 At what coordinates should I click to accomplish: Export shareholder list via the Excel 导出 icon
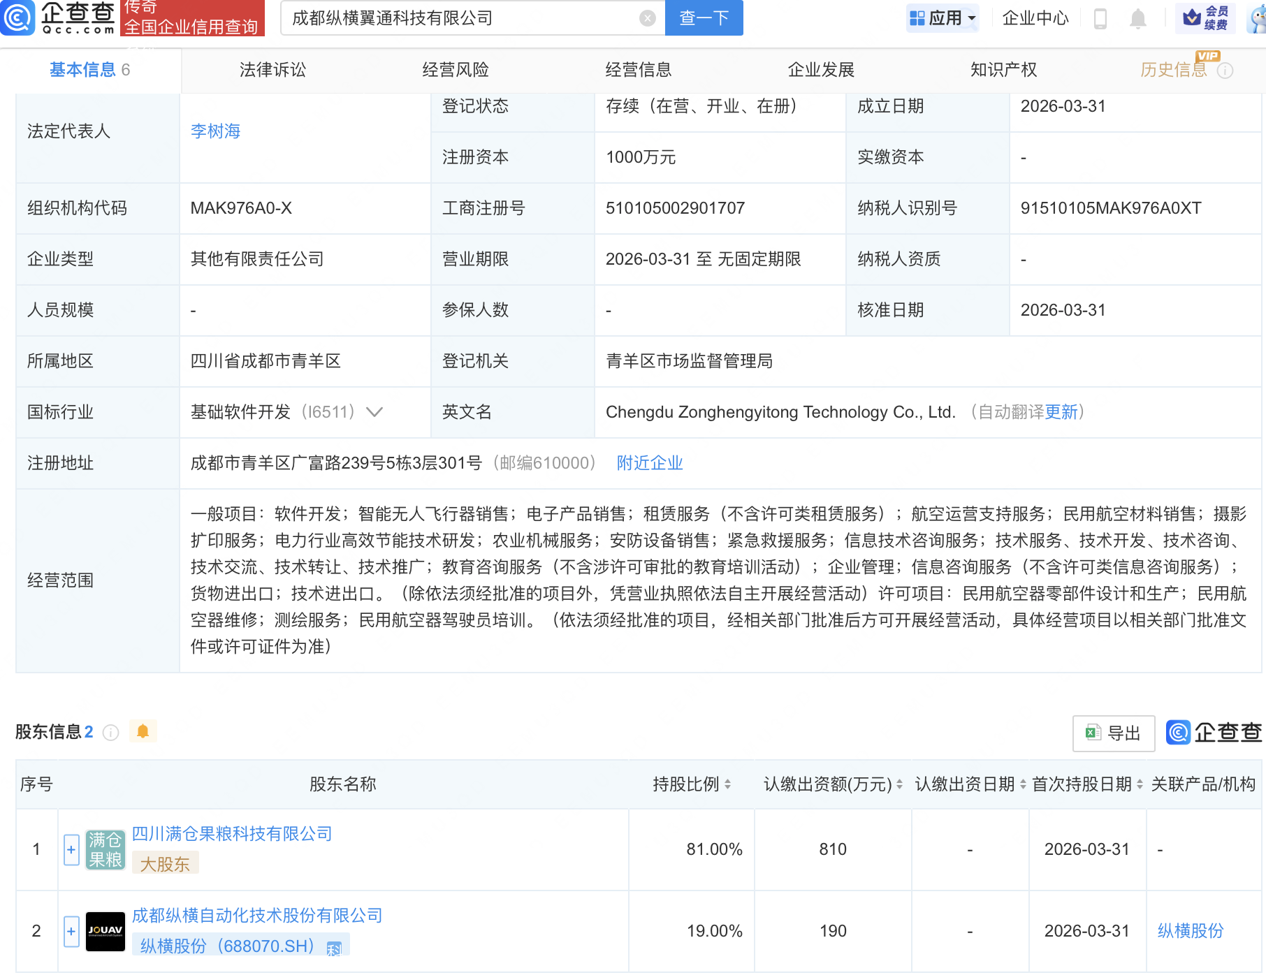pos(1112,733)
